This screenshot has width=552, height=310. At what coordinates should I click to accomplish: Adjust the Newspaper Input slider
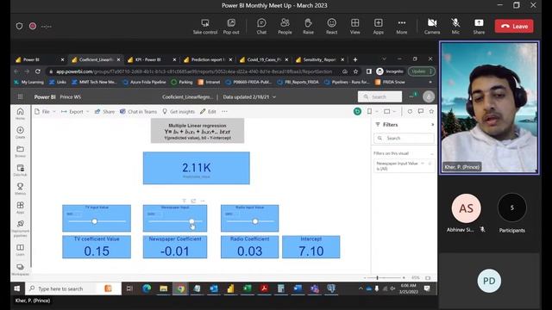(x=191, y=221)
